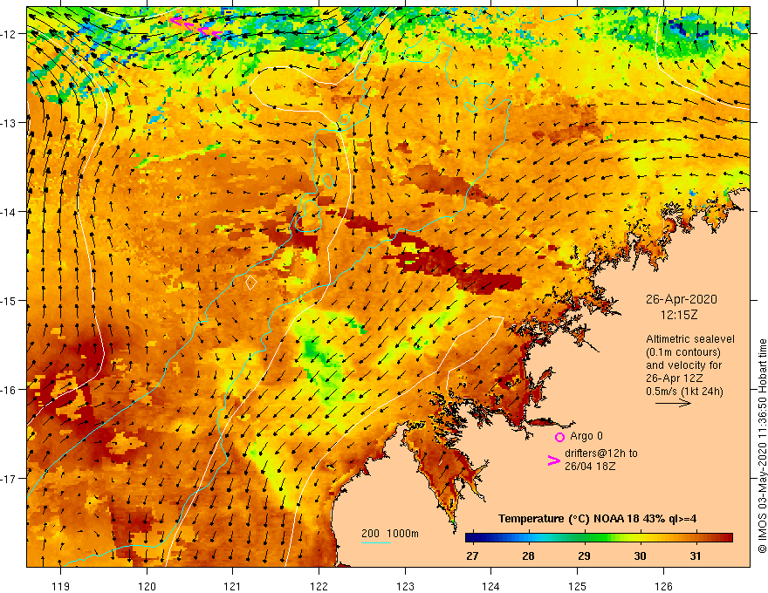The height and width of the screenshot is (593, 768).
Task: Click the dark blue end of the color bar
Action: click(473, 538)
